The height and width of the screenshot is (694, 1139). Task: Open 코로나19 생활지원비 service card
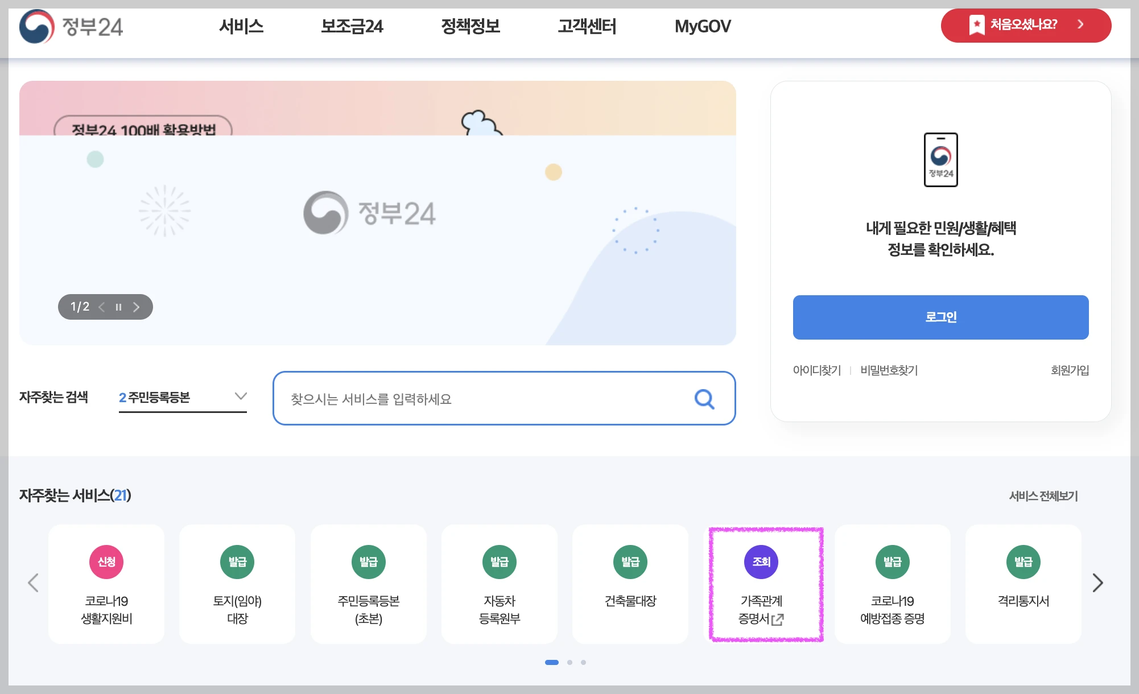tap(106, 584)
